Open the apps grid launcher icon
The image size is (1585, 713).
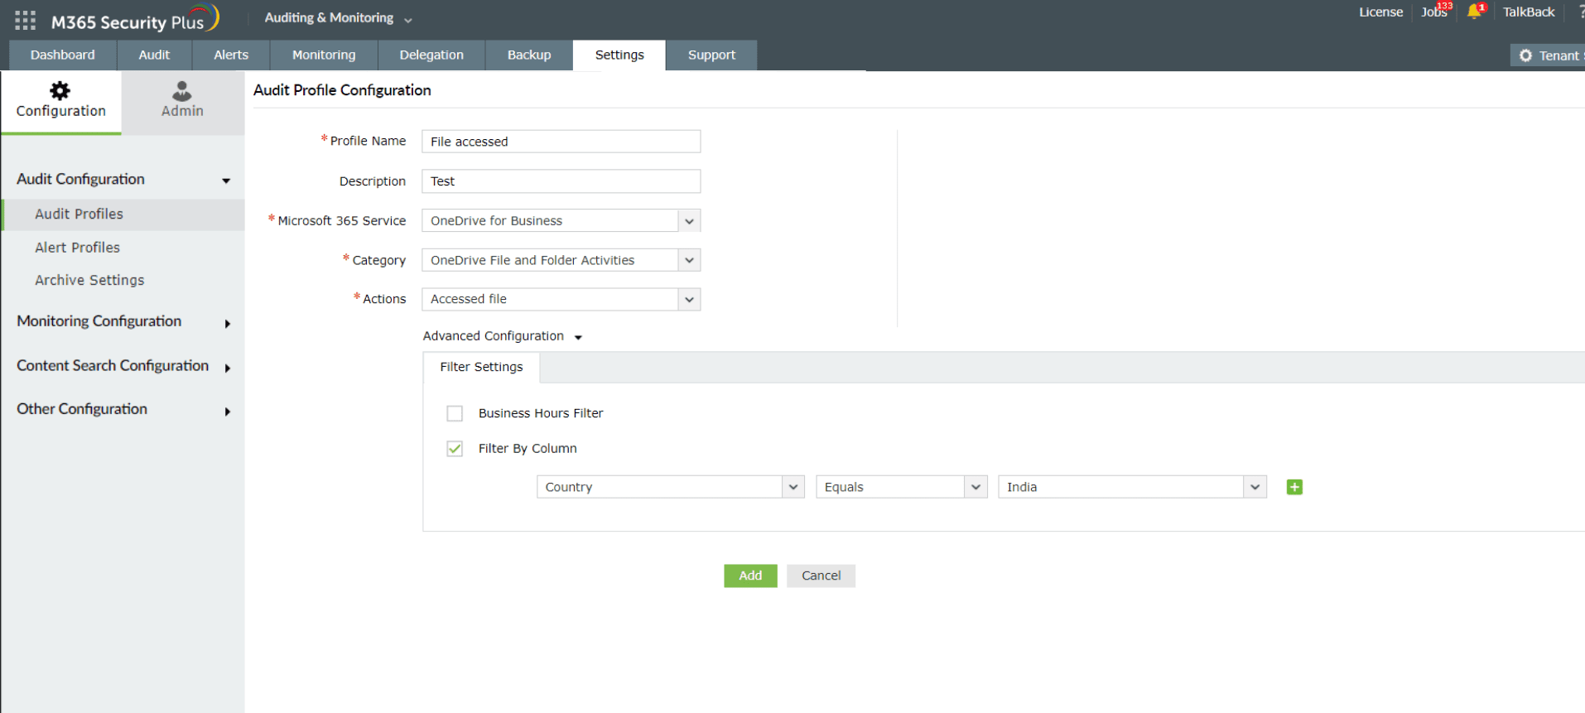pyautogui.click(x=25, y=21)
